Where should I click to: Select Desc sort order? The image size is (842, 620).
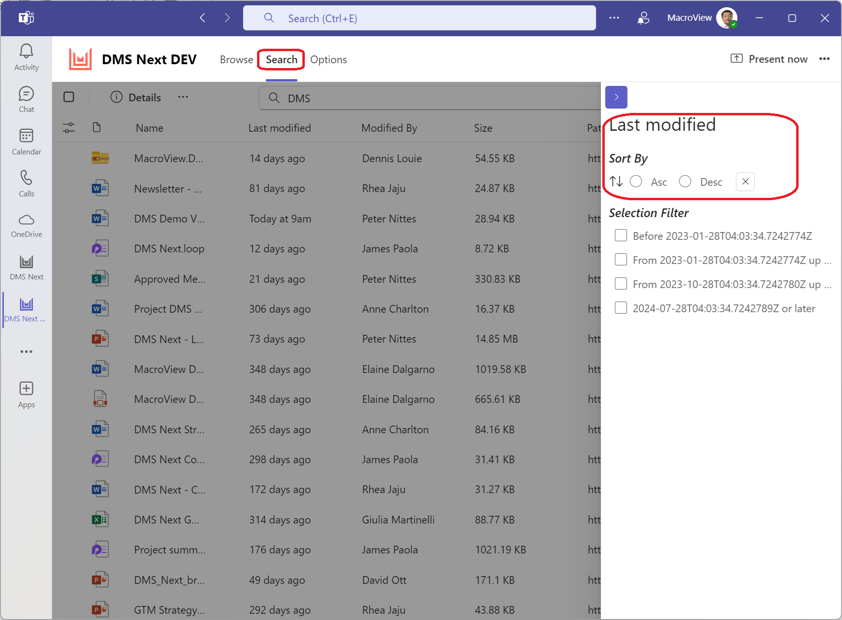(685, 181)
